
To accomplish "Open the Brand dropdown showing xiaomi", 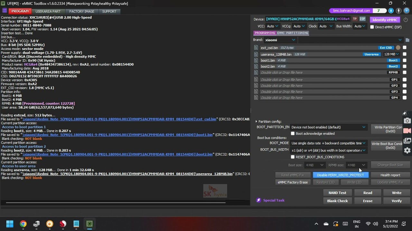I will (280, 40).
